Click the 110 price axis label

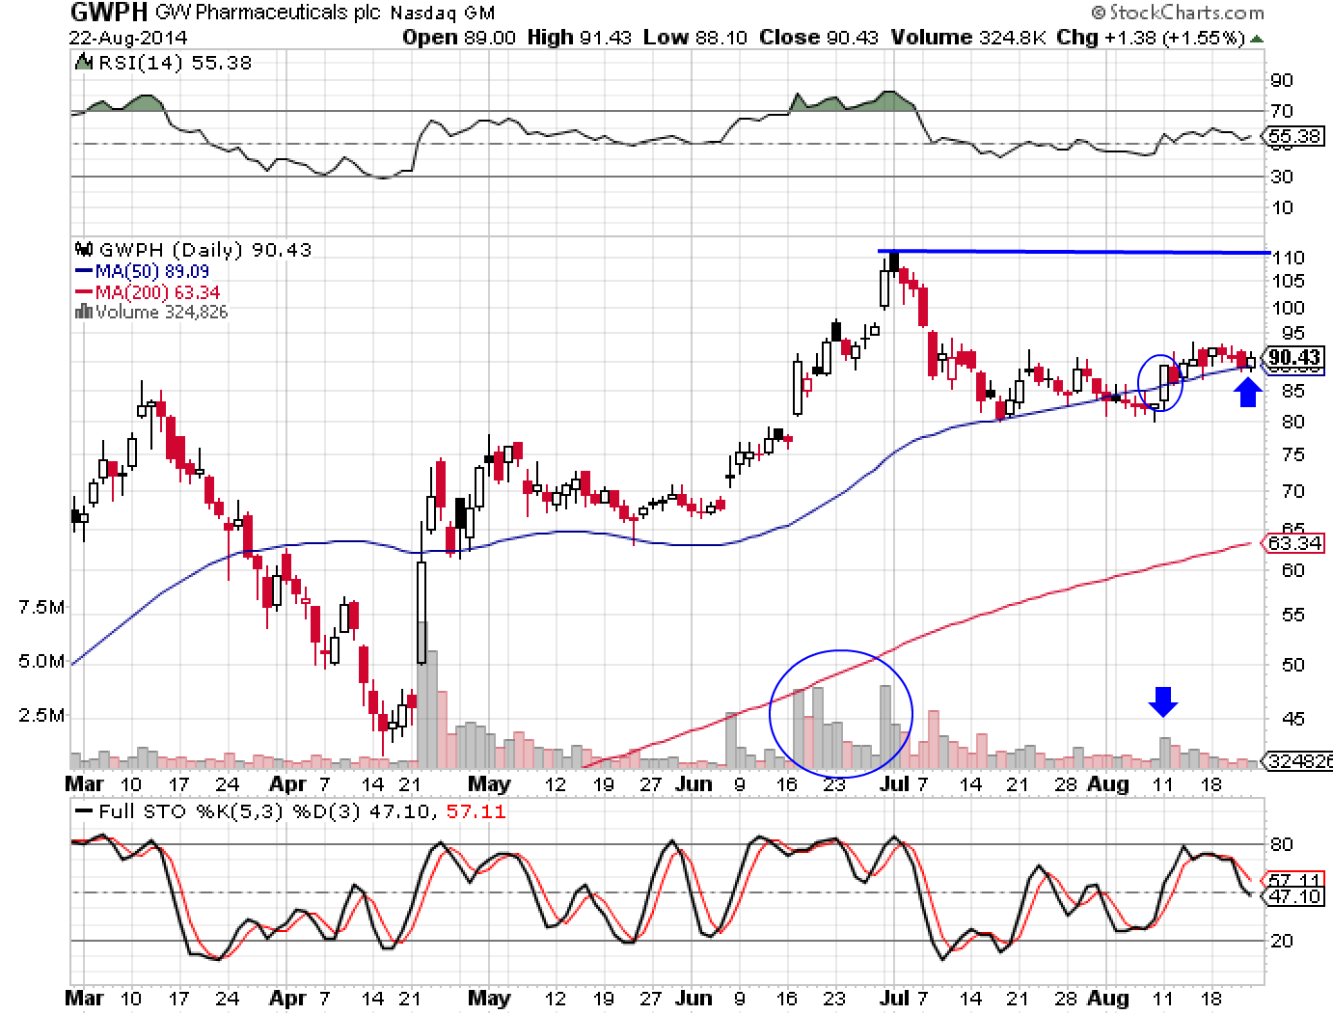coord(1288,258)
